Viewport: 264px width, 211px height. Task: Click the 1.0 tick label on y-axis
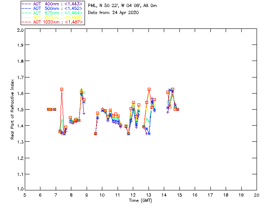click(19, 189)
